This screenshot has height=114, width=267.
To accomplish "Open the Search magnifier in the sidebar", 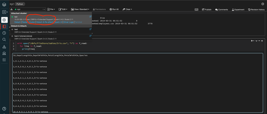I will point(4,39).
